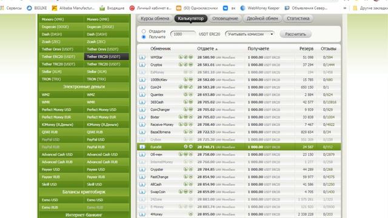Click the info icon in the 365Cash row
This screenshot has width=388, height=218.
click(142, 102)
